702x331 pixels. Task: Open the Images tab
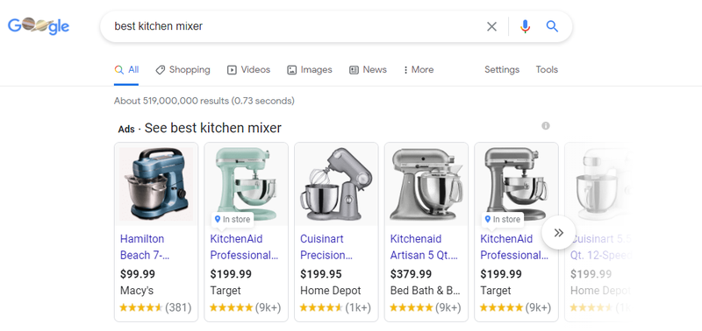click(x=310, y=70)
